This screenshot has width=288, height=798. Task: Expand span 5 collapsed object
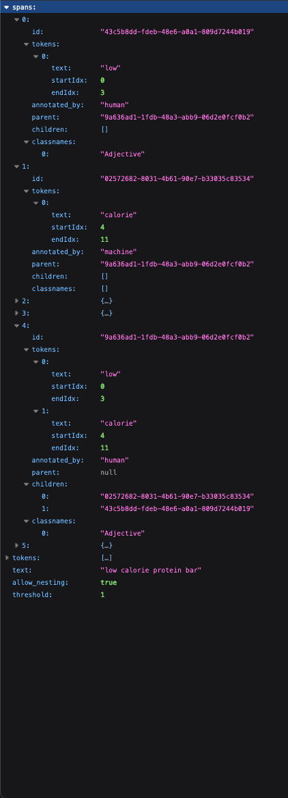(17, 546)
